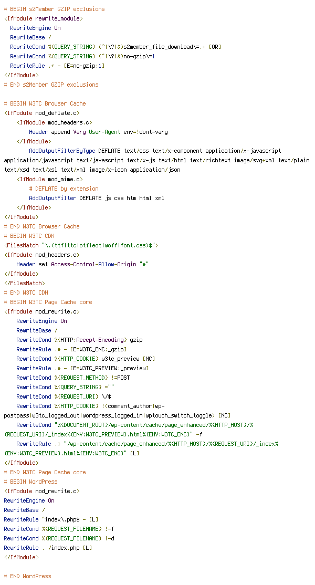Click 'Header set Access-Control-Allow-Origin' line
315x585 pixels.
tap(82, 264)
